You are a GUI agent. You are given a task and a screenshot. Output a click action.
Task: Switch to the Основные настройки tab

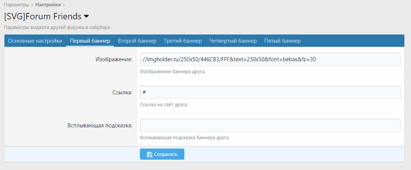point(35,41)
